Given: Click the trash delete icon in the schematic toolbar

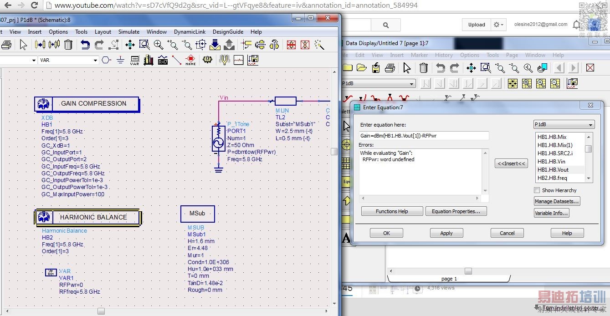Looking at the screenshot, I should tap(68, 45).
